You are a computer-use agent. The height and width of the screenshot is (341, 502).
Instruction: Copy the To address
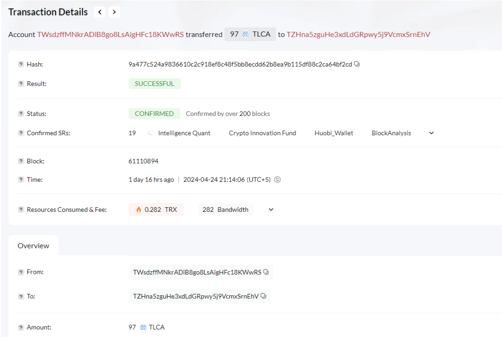(264, 296)
